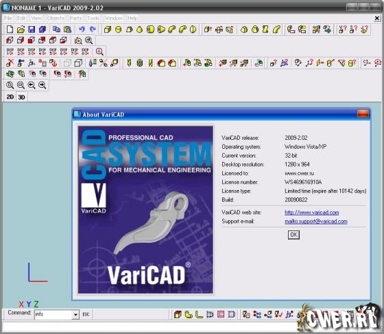Click the Open folder icon
The image size is (384, 334).
[x=21, y=29]
